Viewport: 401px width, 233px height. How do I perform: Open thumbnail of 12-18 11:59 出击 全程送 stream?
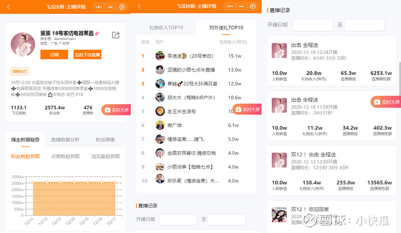click(279, 105)
